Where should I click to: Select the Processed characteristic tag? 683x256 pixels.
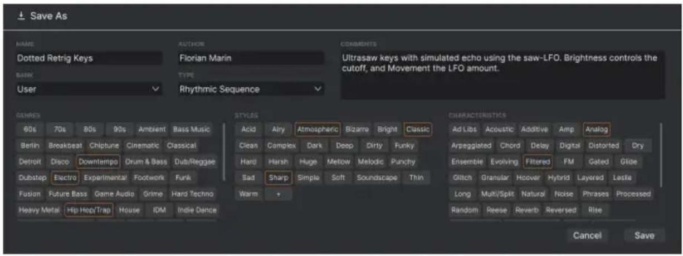(x=633, y=194)
